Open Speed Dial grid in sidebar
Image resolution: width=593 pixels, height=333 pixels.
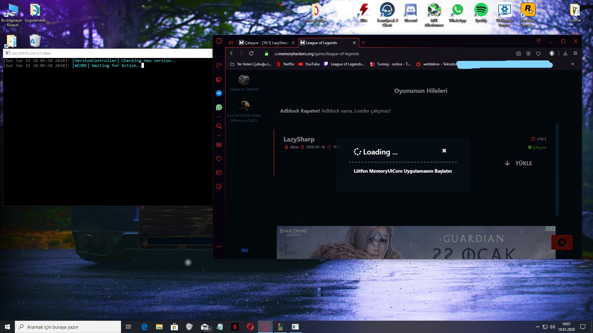(219, 145)
